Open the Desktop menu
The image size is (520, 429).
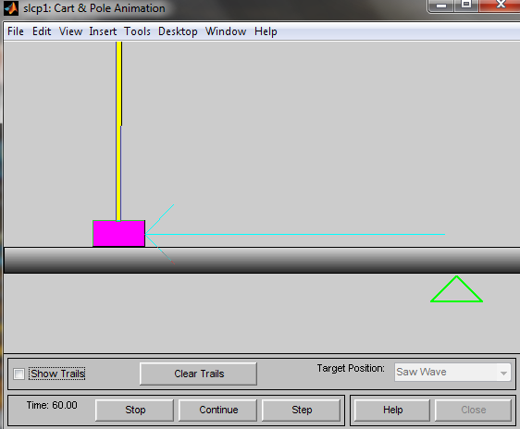tap(178, 31)
